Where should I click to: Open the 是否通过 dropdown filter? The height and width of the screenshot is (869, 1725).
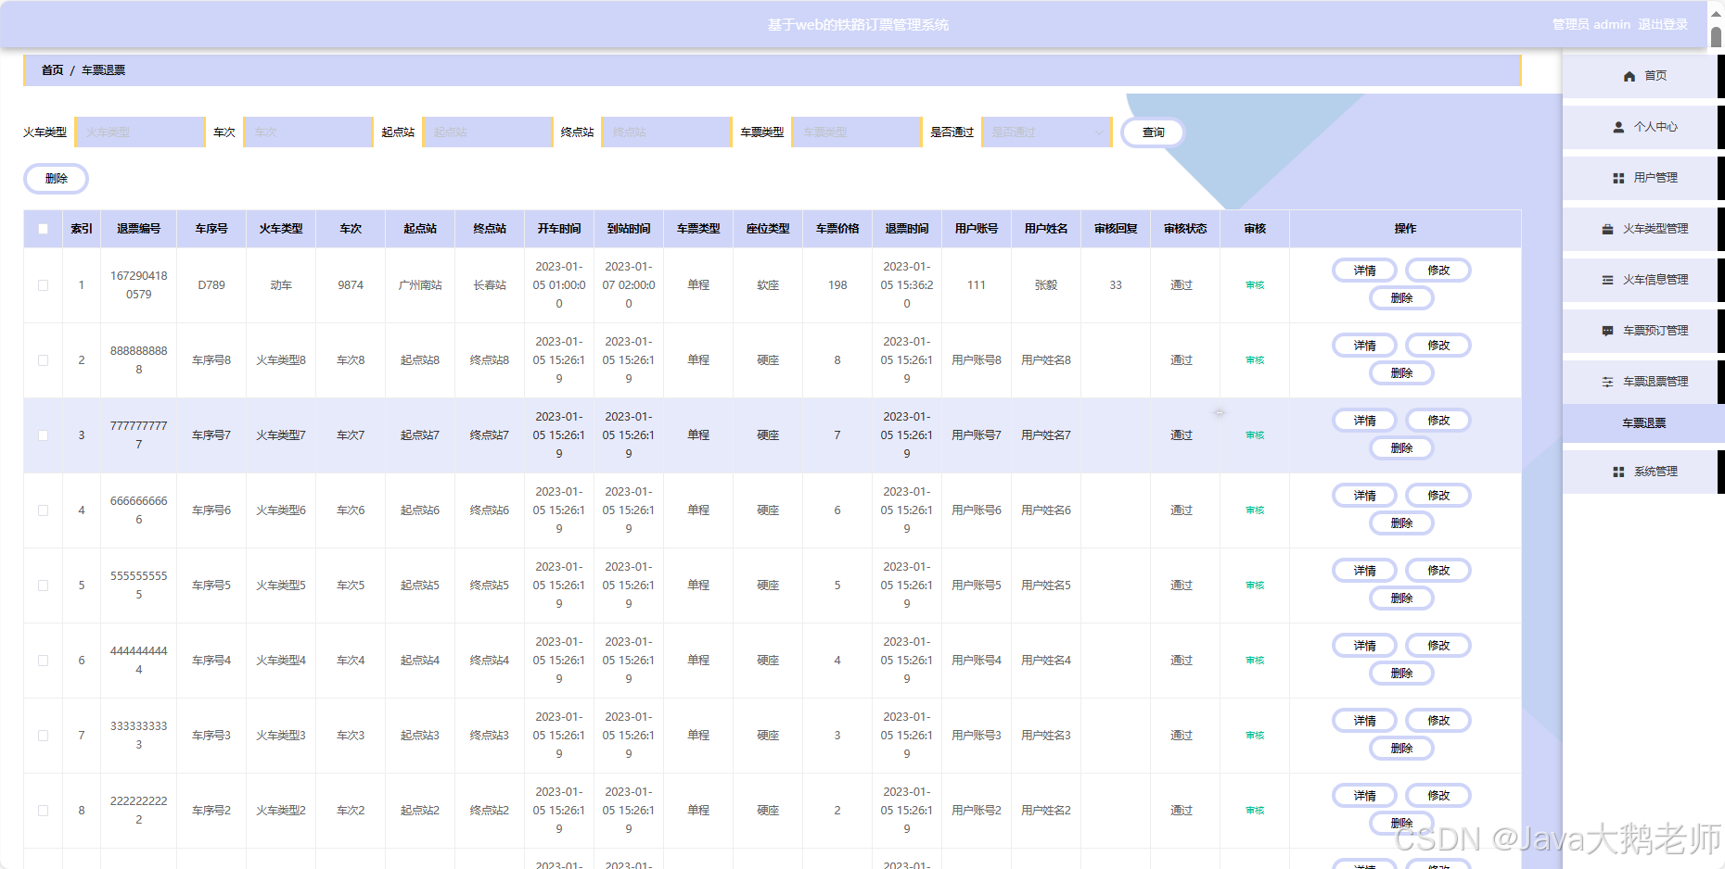(1047, 132)
